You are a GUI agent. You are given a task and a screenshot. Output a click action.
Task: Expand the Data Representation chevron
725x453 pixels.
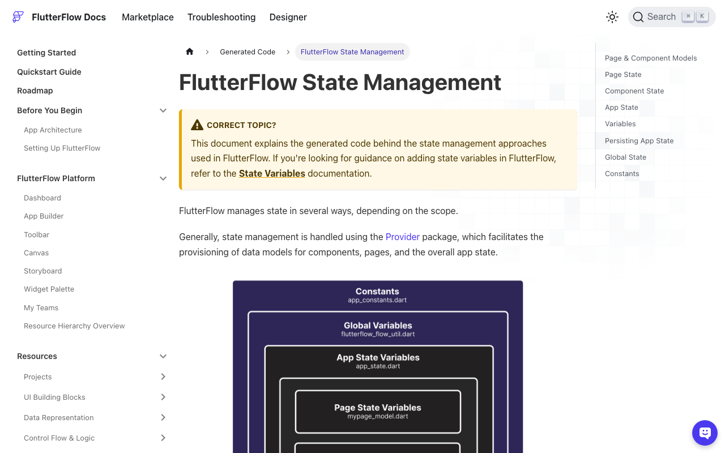pyautogui.click(x=163, y=417)
